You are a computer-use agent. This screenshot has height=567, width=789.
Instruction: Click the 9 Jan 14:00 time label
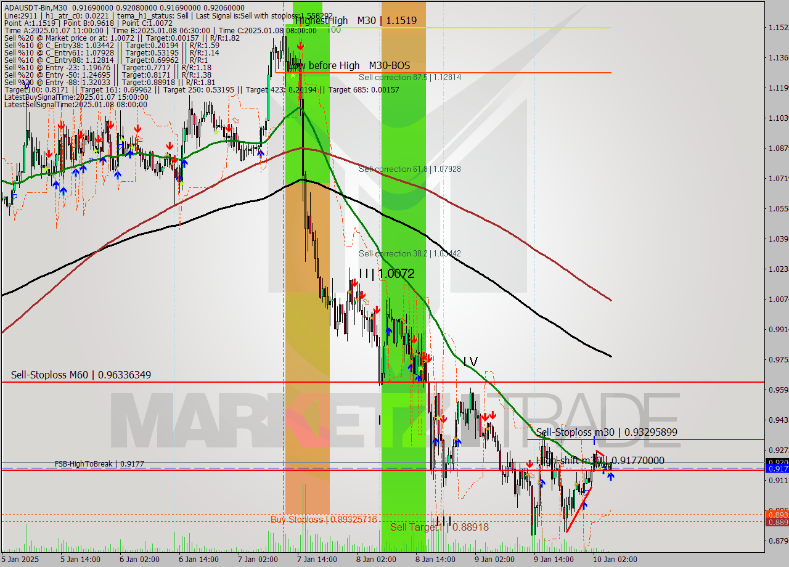[x=554, y=560]
